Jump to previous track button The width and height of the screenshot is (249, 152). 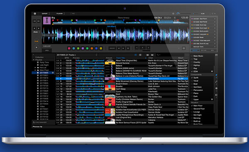34,21
